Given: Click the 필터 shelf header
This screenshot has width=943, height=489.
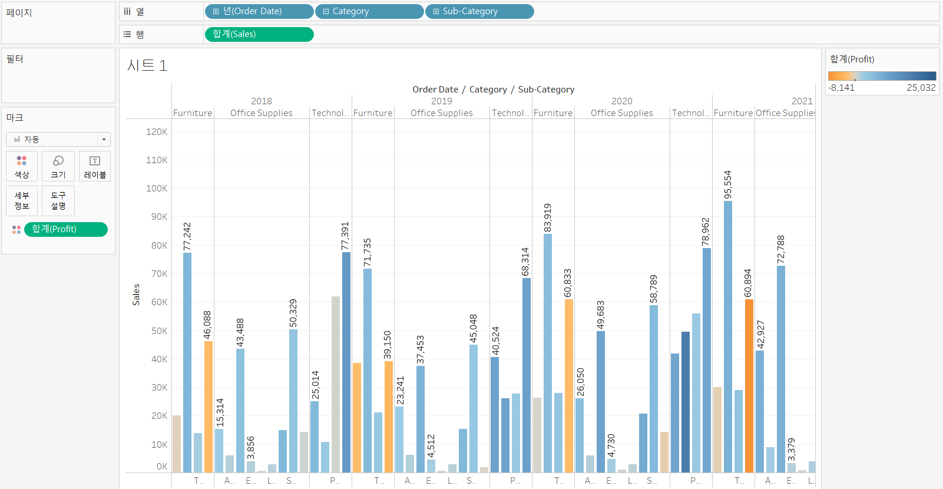Looking at the screenshot, I should [x=15, y=59].
